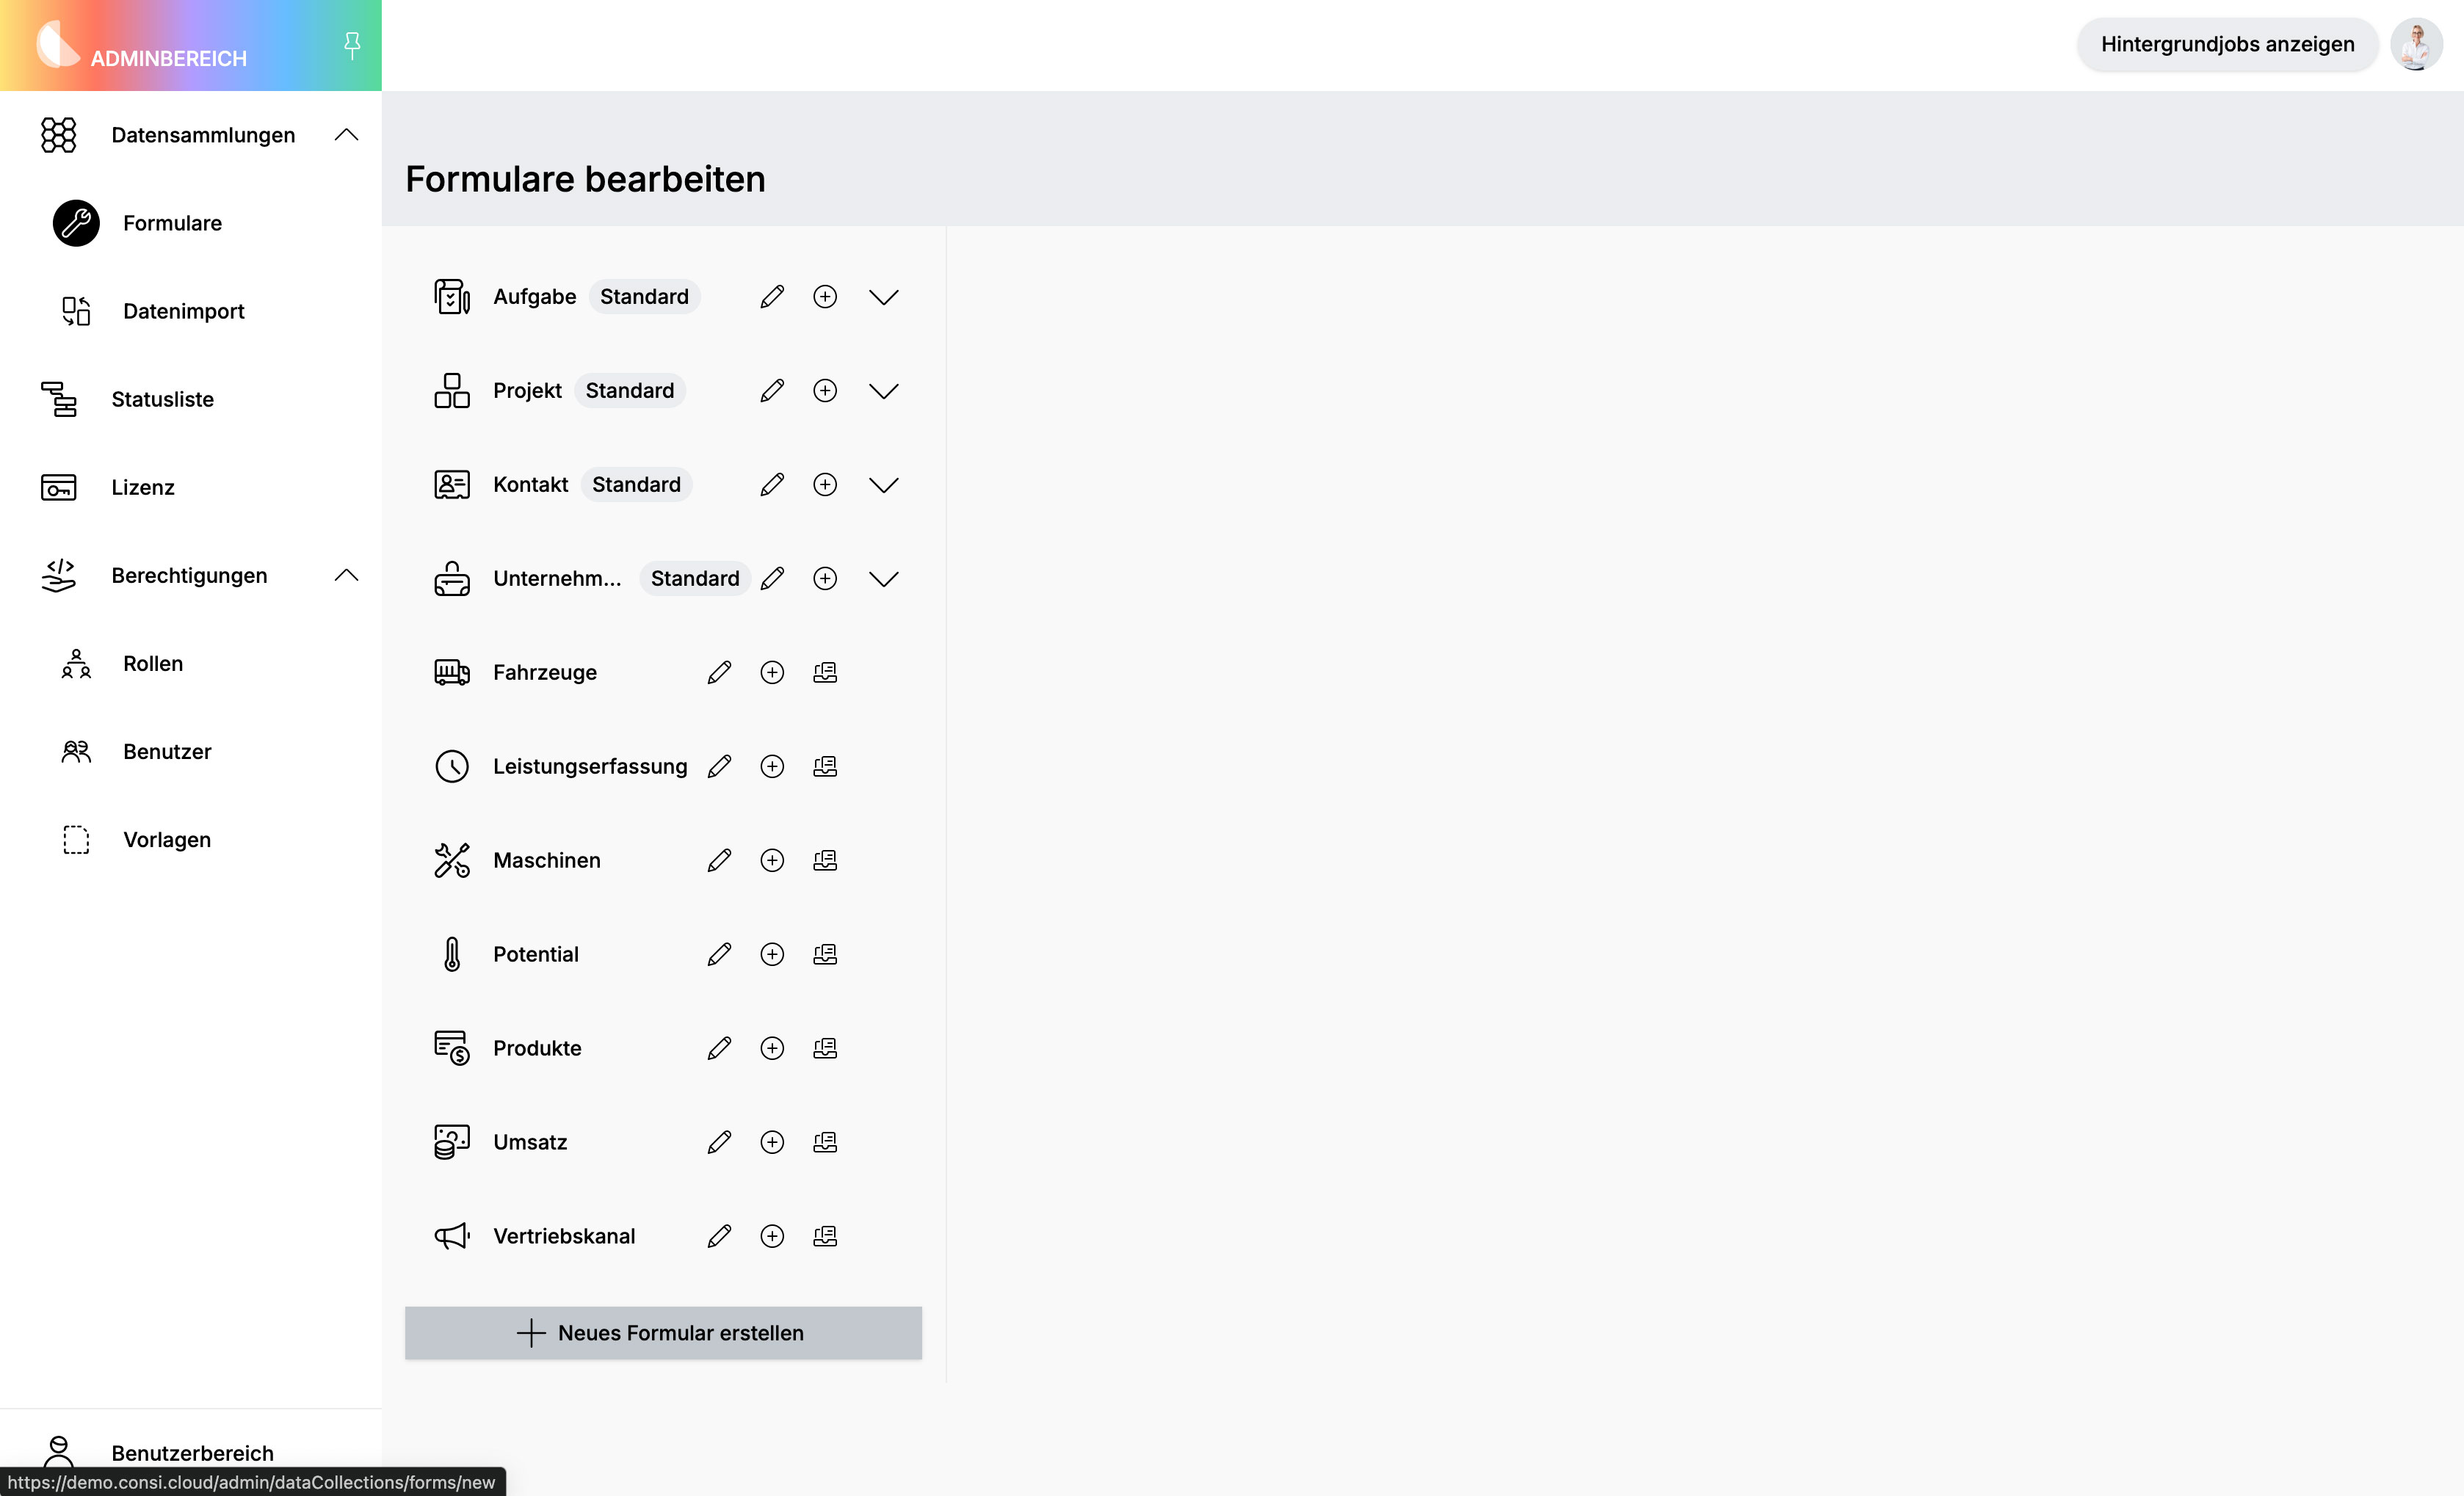The height and width of the screenshot is (1496, 2464).
Task: Open the Statusliste page
Action: pyautogui.click(x=162, y=399)
